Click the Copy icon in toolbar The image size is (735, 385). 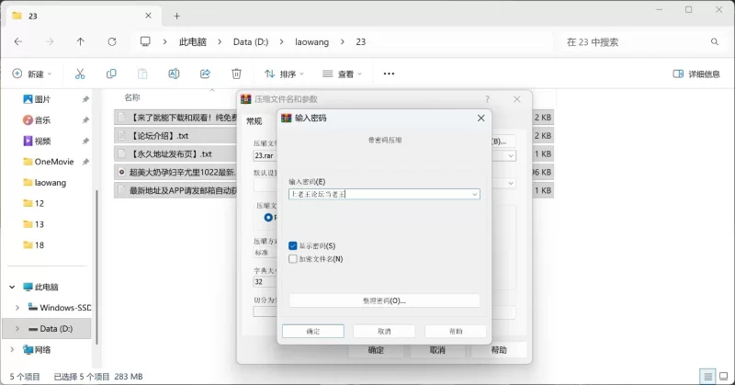[111, 74]
